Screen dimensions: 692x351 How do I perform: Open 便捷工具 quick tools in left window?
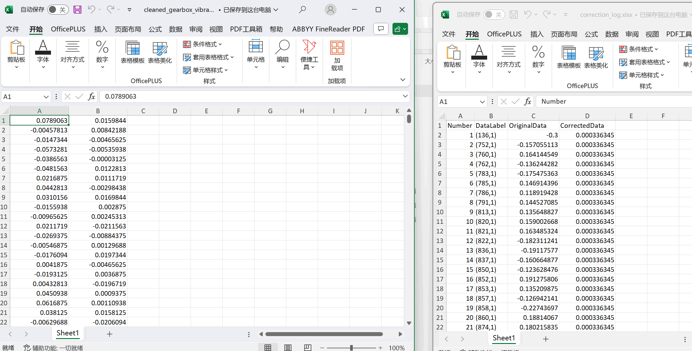309,55
